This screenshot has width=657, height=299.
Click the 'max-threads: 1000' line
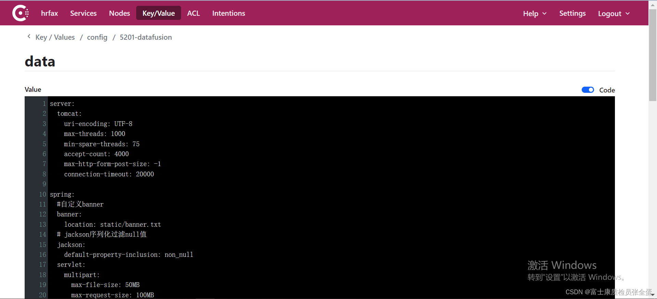[94, 134]
